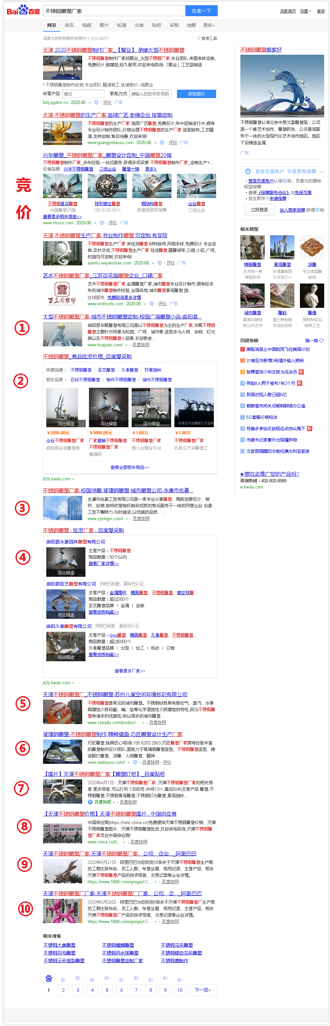330x1026 pixels.
Task: Click the 备注 product input field
Action: [x=83, y=94]
